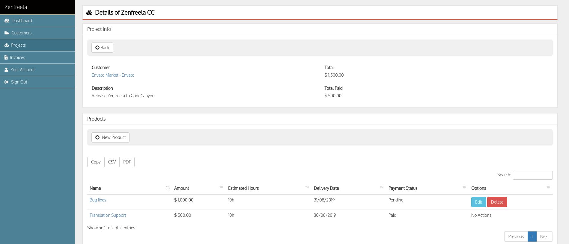The height and width of the screenshot is (244, 569).
Task: Click the Projects cubes icon in sidebar
Action: click(x=7, y=45)
